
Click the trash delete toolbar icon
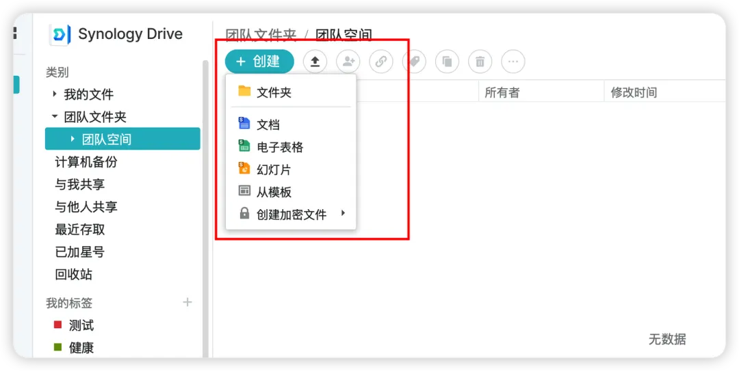pyautogui.click(x=480, y=61)
